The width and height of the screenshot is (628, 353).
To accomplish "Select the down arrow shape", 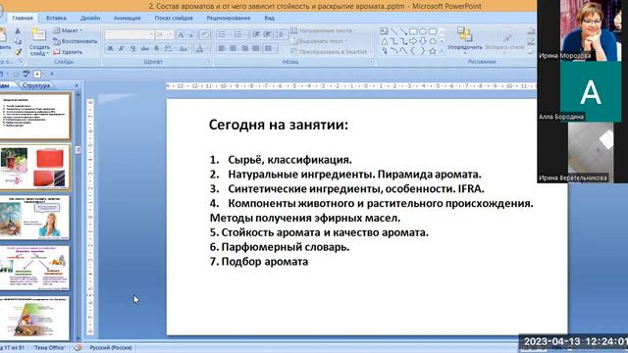I will pos(423,41).
